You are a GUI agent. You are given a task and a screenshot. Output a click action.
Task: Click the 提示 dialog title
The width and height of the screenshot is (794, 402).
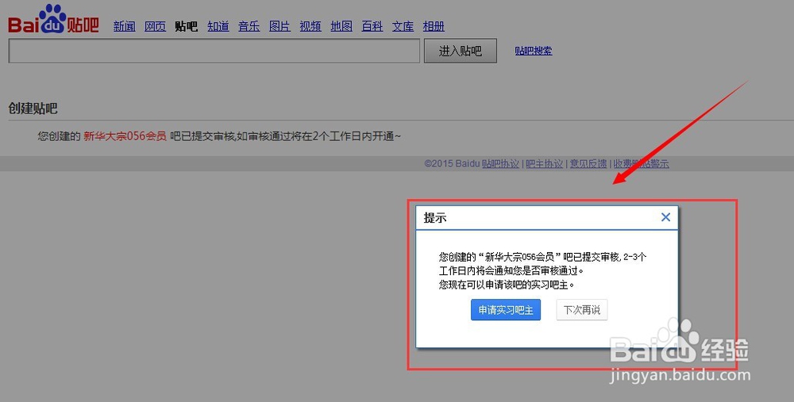pyautogui.click(x=435, y=218)
